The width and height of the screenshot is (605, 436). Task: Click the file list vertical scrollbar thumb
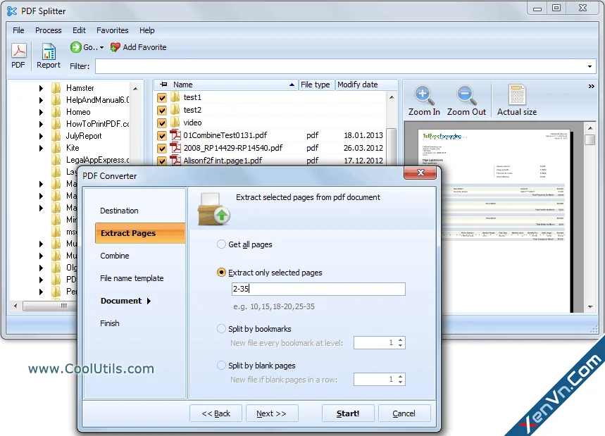tap(392, 147)
